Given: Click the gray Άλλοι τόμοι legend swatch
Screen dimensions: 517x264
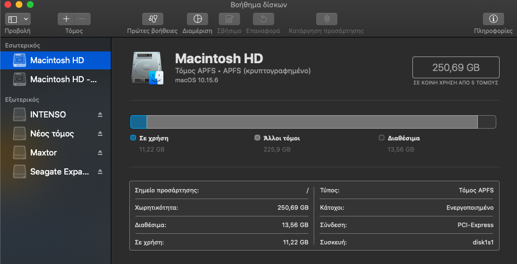Looking at the screenshot, I should tap(257, 138).
